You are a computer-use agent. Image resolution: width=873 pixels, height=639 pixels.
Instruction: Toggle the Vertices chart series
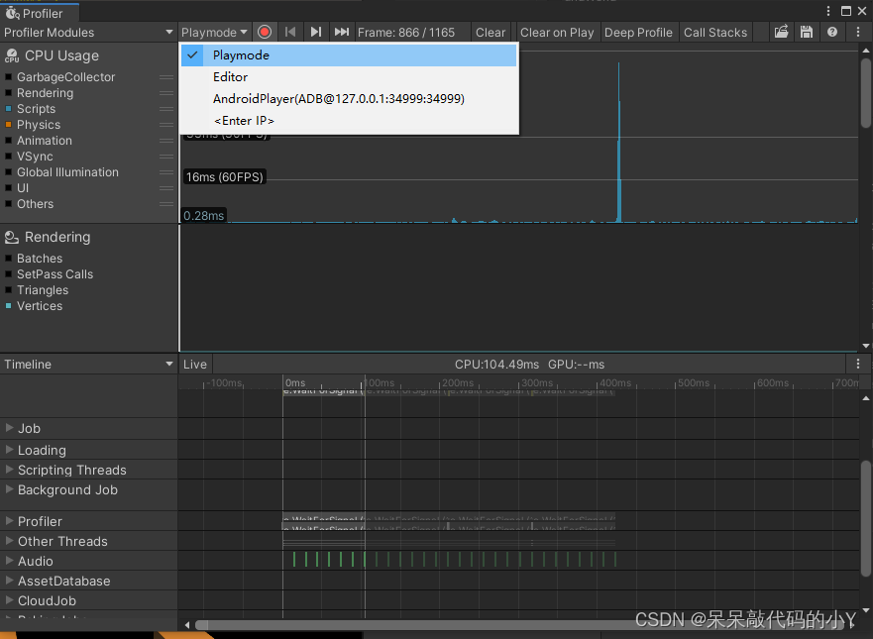(8, 306)
